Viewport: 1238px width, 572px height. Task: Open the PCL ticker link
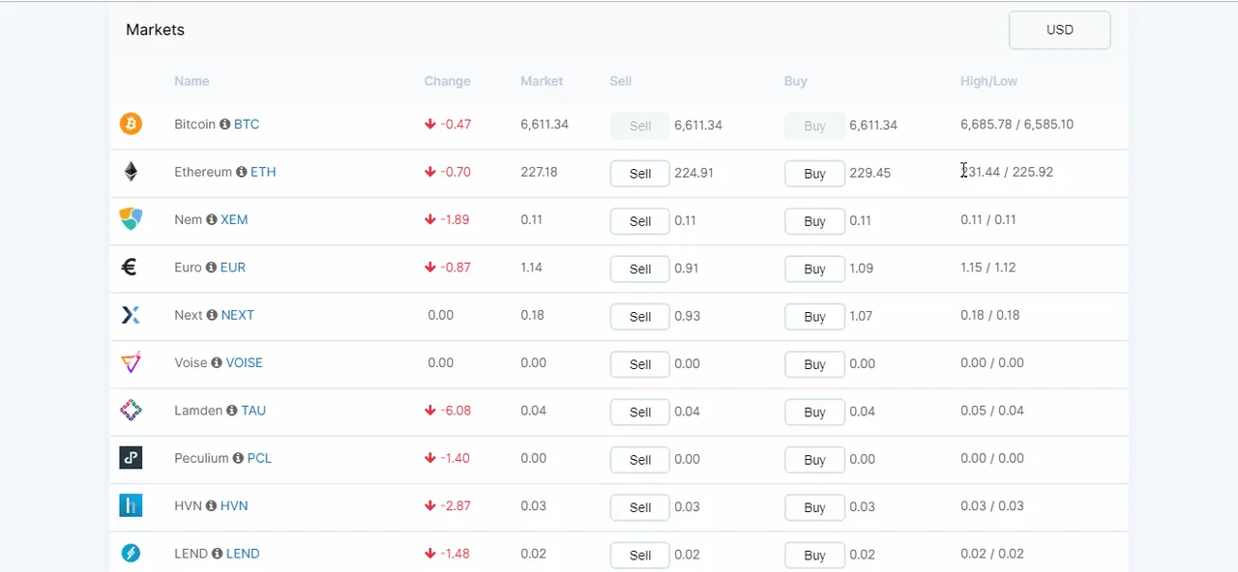tap(259, 458)
